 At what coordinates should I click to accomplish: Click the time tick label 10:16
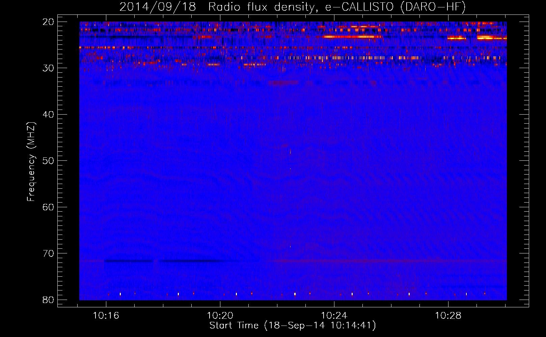click(x=106, y=316)
